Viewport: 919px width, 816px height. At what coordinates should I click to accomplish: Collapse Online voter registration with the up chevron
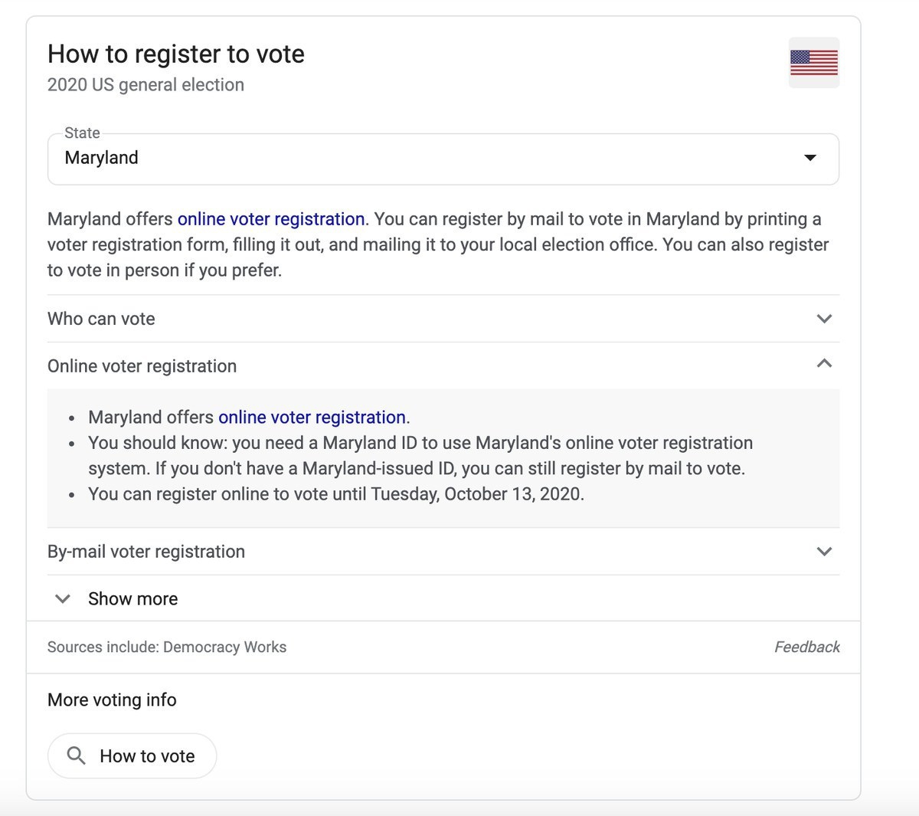point(824,364)
